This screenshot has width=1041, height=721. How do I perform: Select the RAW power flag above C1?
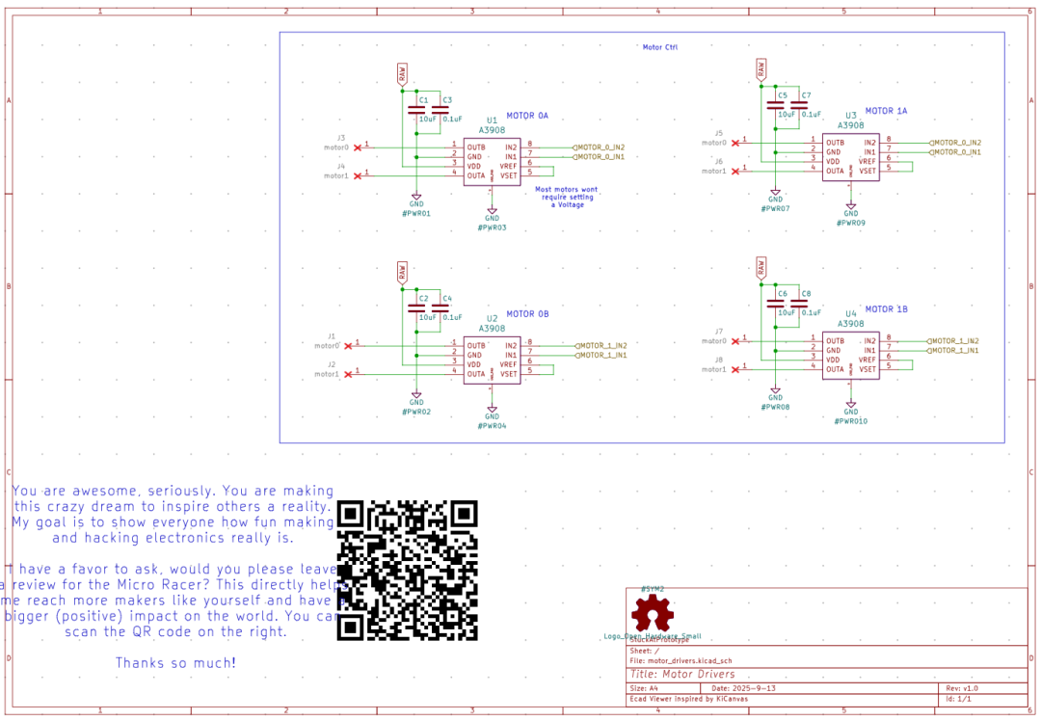(402, 74)
